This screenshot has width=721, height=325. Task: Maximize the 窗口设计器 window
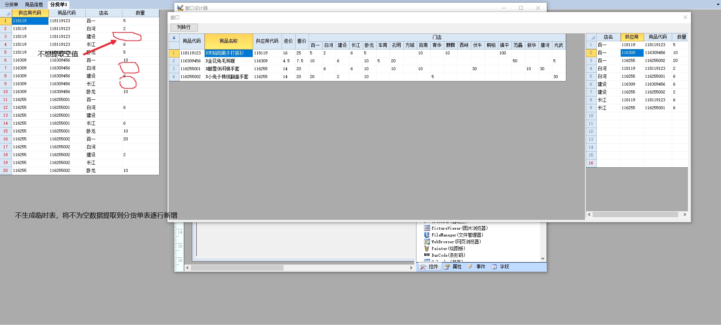pos(521,8)
